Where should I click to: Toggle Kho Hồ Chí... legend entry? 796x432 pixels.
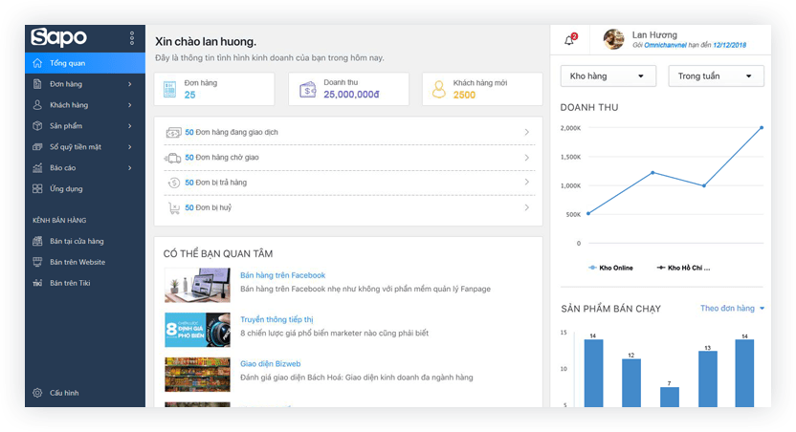point(683,268)
